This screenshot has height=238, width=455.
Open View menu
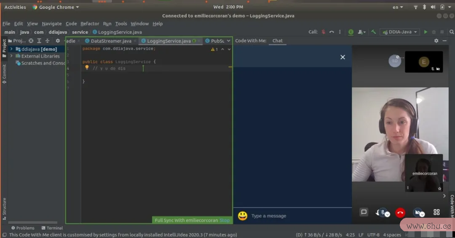click(x=32, y=24)
